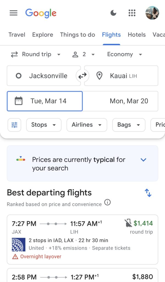Viewport: 165px width, 282px height.
Task: Change the passenger count dropdown
Action: tap(83, 55)
